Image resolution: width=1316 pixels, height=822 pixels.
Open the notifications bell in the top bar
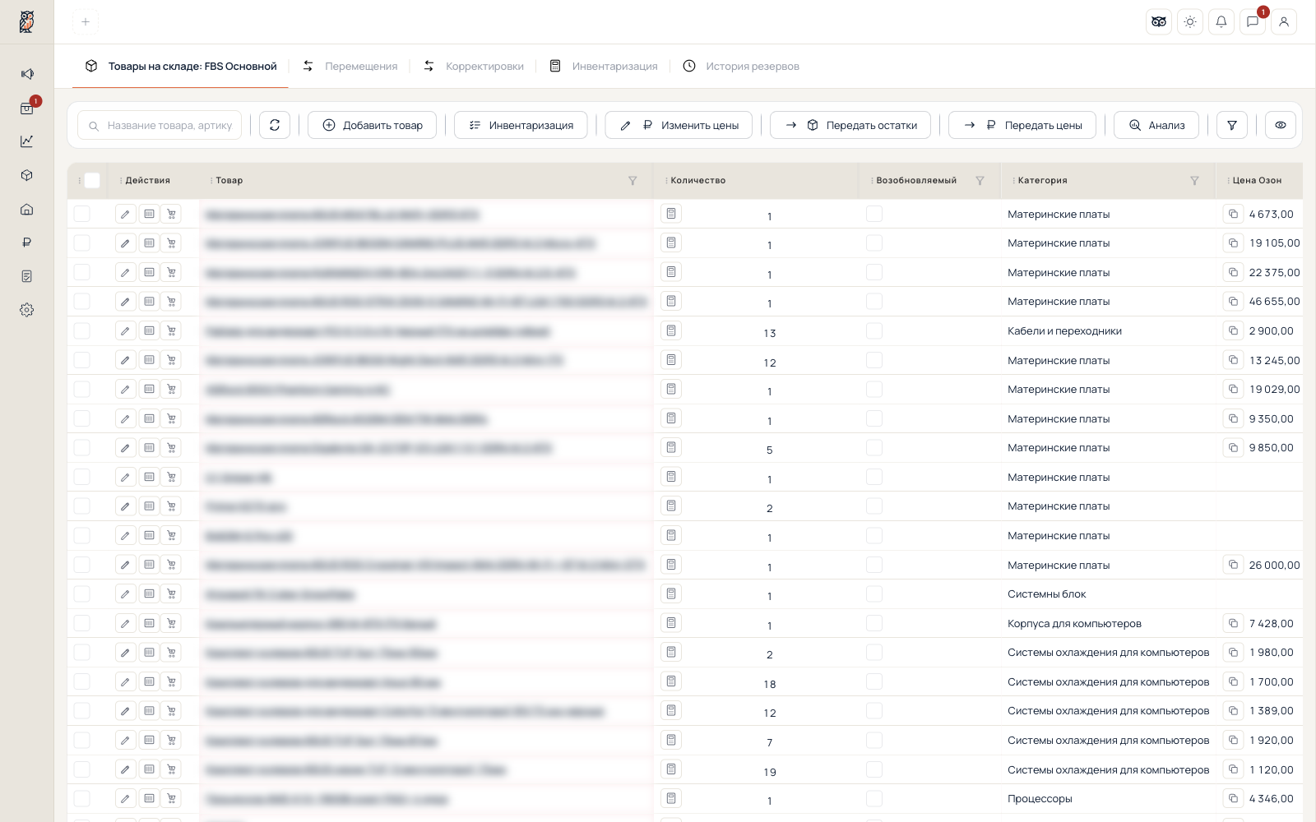tap(1221, 22)
